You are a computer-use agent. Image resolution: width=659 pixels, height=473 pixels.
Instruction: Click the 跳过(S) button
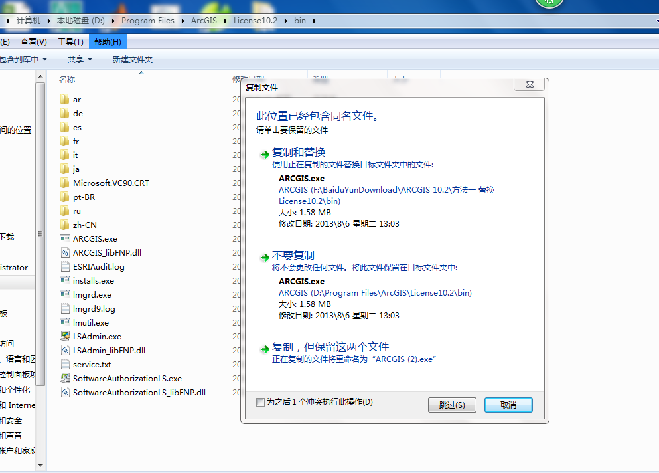click(x=452, y=405)
